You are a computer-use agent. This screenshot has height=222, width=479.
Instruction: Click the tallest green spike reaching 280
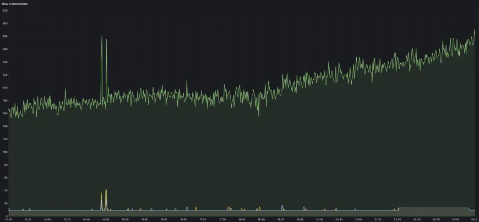[102, 37]
